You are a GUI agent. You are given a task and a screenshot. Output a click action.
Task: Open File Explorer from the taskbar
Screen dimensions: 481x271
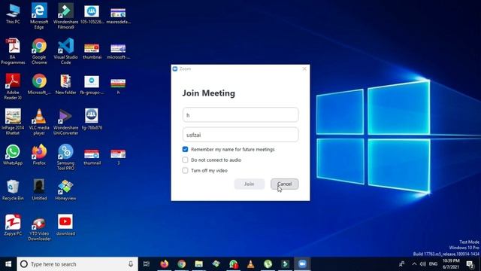tap(198, 264)
